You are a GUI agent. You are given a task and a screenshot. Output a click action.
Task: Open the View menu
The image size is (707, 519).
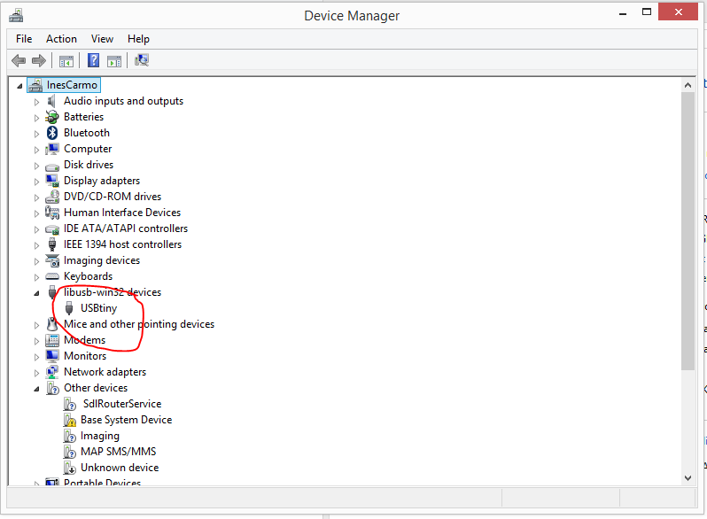point(102,39)
